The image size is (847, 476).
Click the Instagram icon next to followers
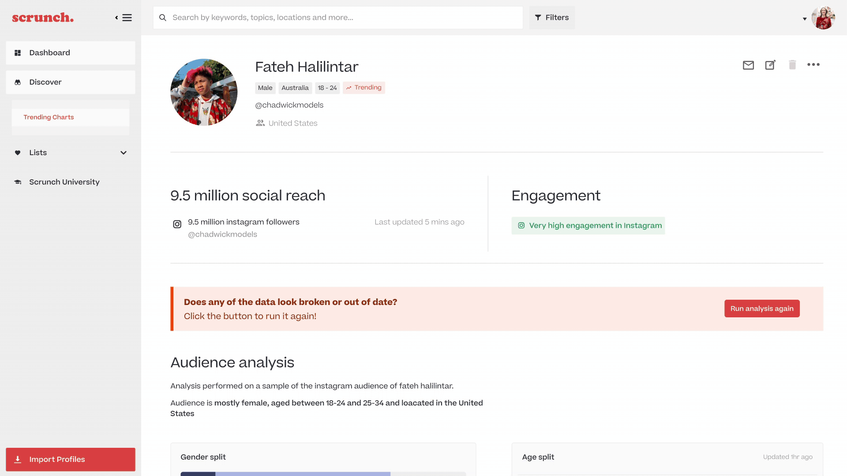pyautogui.click(x=177, y=224)
